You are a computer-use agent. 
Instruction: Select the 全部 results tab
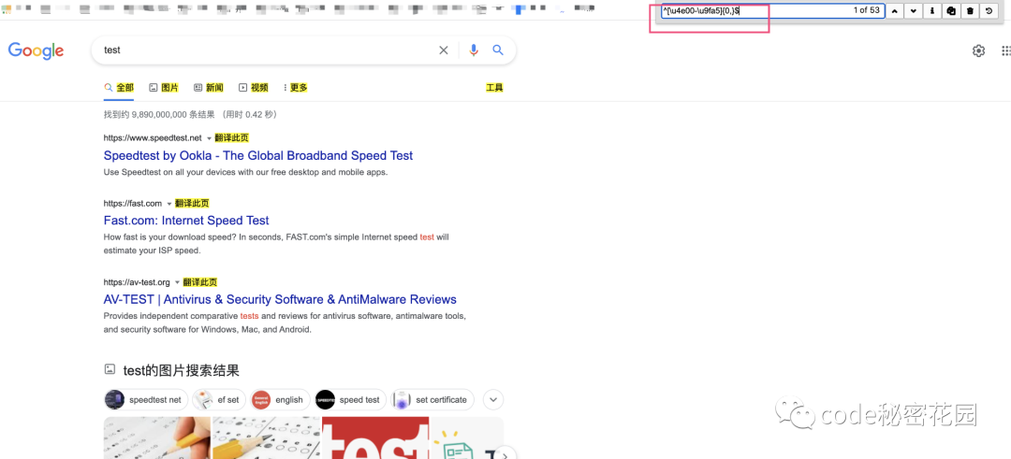click(x=119, y=88)
